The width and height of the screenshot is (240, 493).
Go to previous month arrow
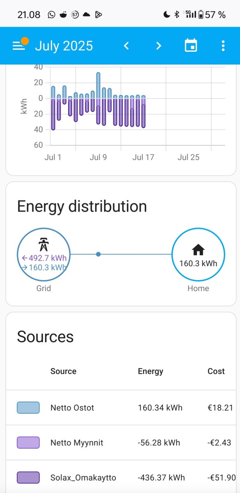click(126, 46)
